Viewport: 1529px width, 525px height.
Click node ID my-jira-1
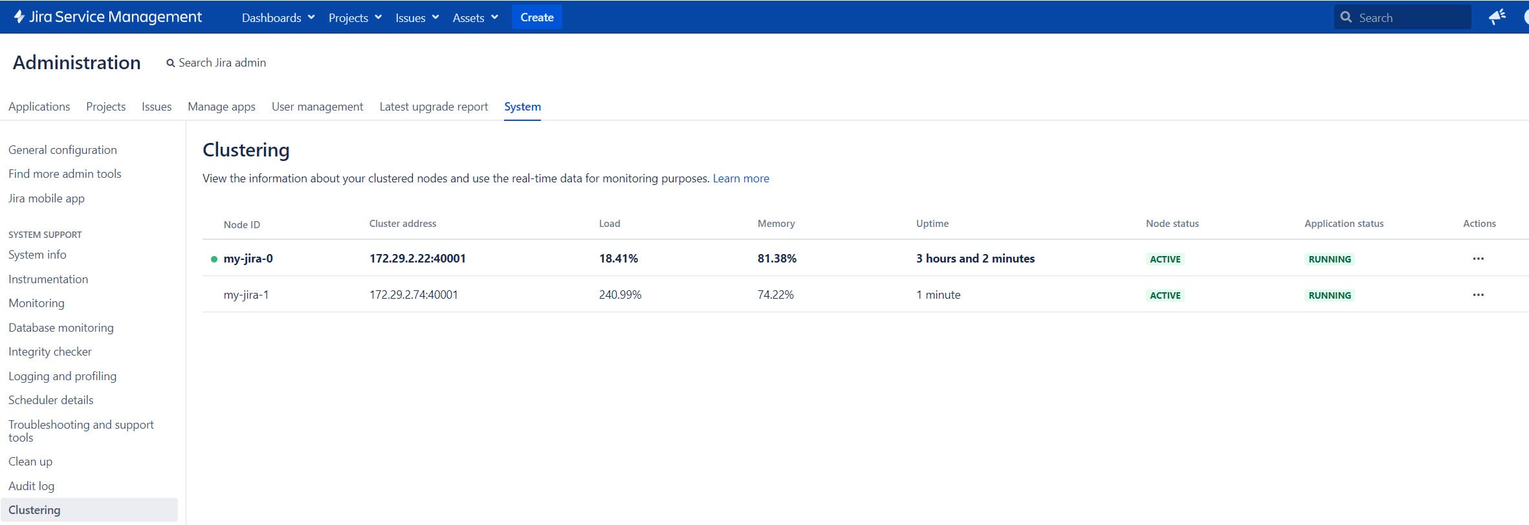click(246, 295)
